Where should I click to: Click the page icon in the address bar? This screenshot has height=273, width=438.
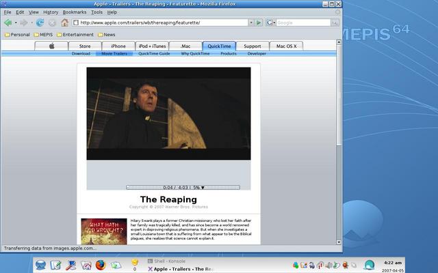click(x=76, y=23)
